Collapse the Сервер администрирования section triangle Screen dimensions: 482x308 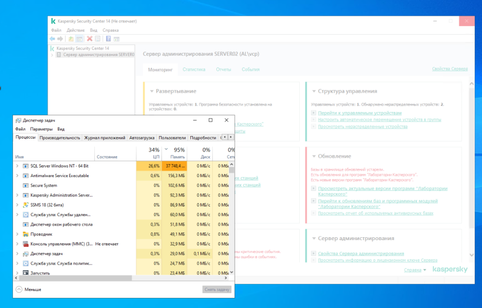coord(314,239)
